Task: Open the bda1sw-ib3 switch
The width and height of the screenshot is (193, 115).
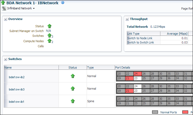Action: tap(17, 89)
